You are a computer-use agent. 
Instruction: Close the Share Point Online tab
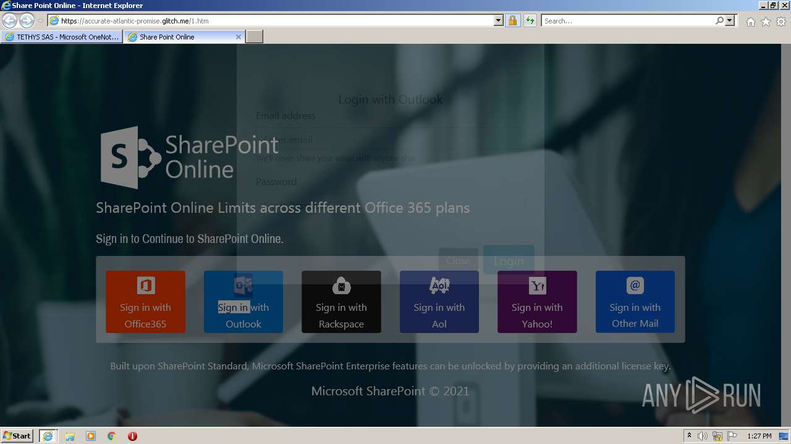239,37
